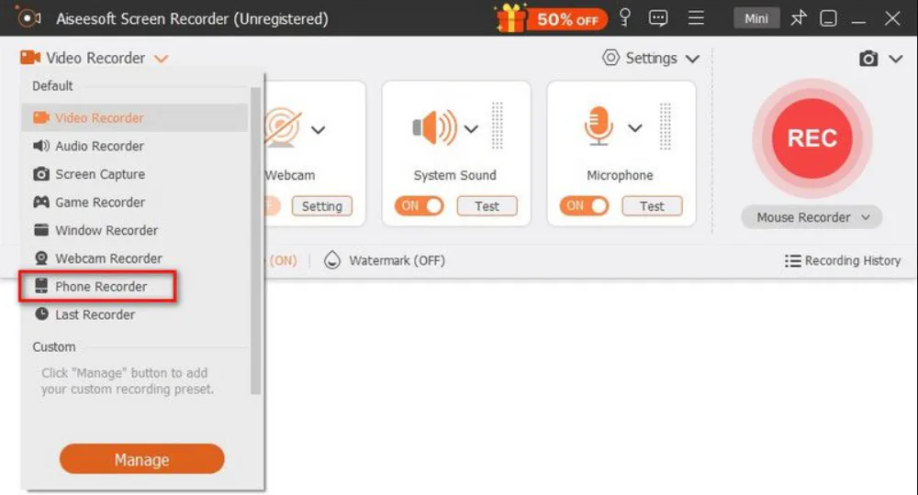Choose Game Recorder in the menu
918x495 pixels.
coord(135,203)
